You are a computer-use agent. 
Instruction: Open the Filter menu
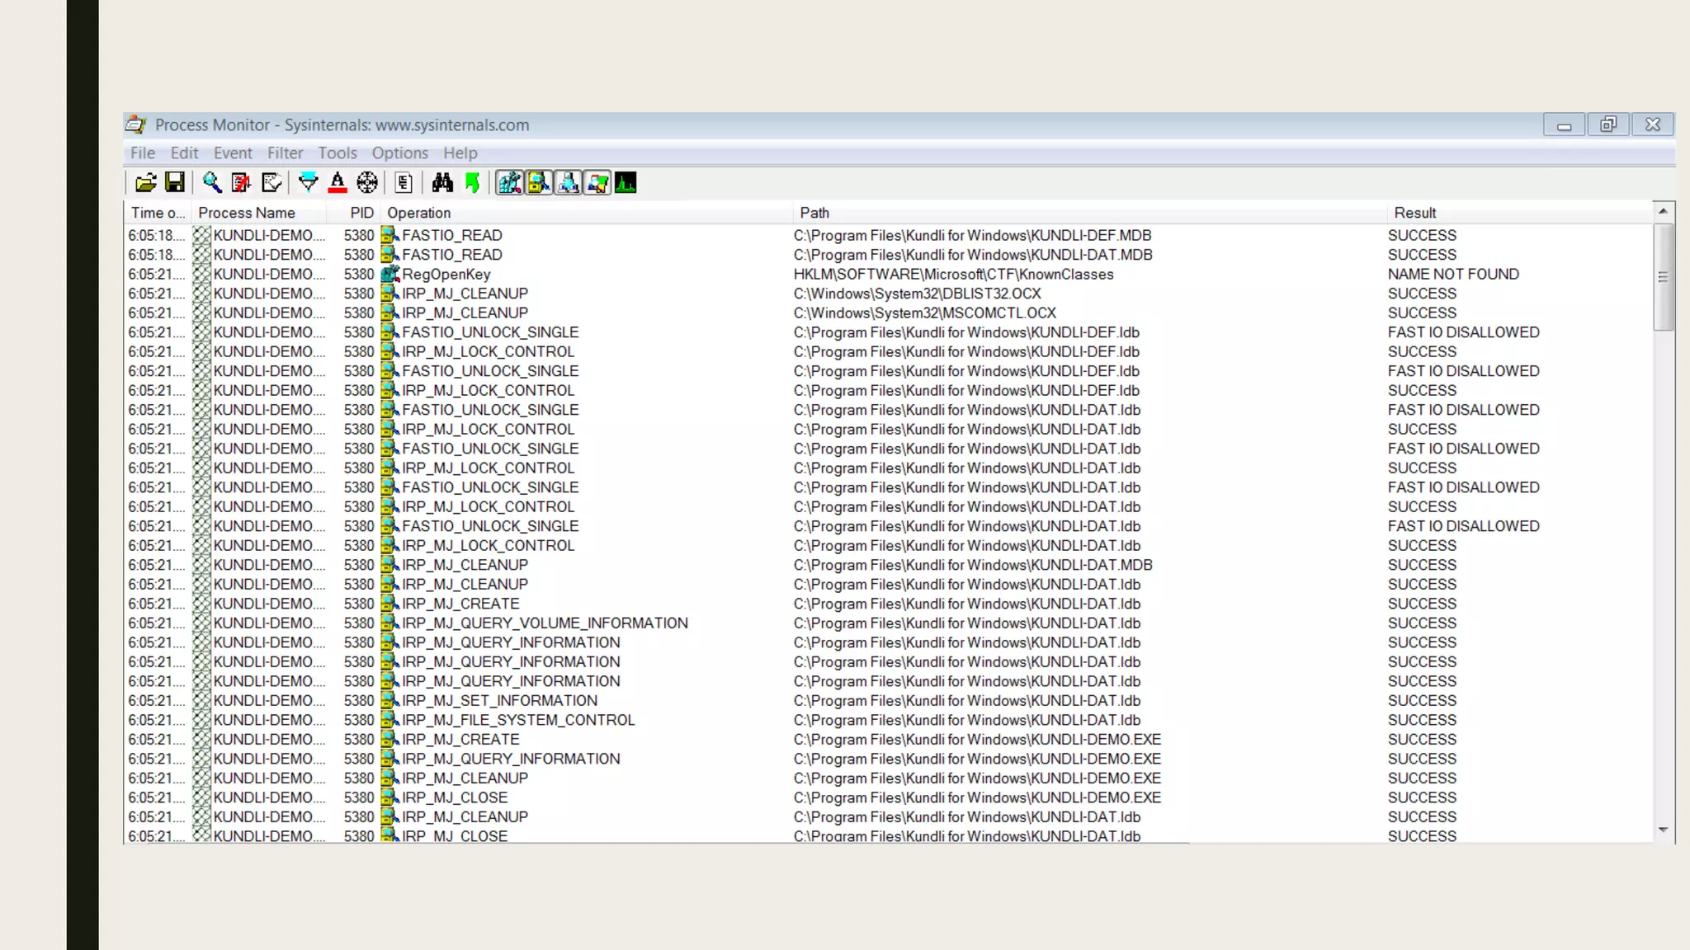pyautogui.click(x=285, y=153)
